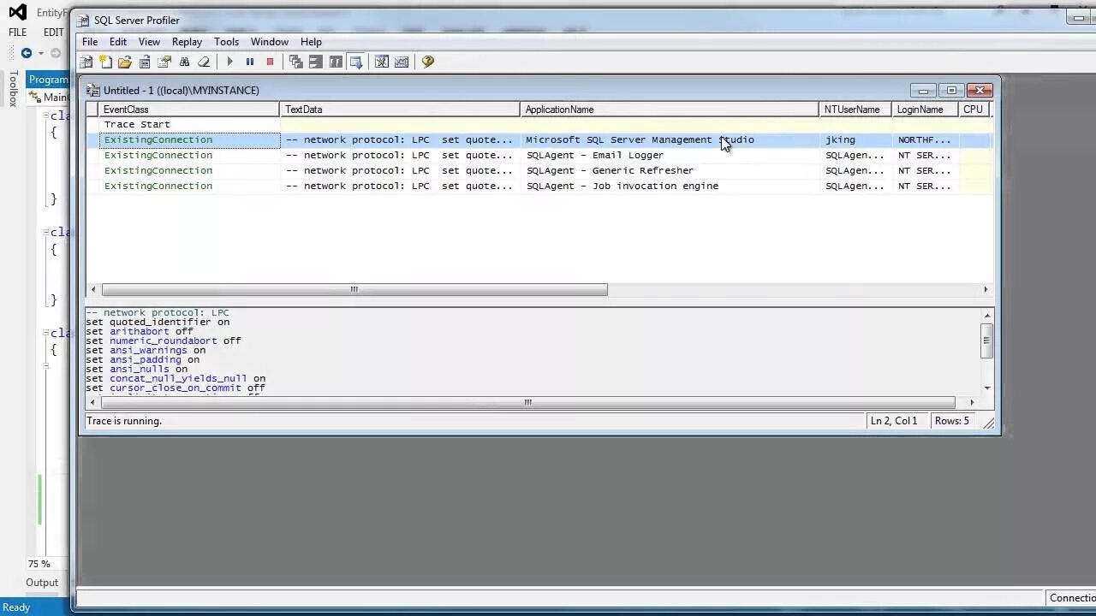This screenshot has height=616, width=1096.
Task: Click the binoculars Find icon
Action: point(184,62)
